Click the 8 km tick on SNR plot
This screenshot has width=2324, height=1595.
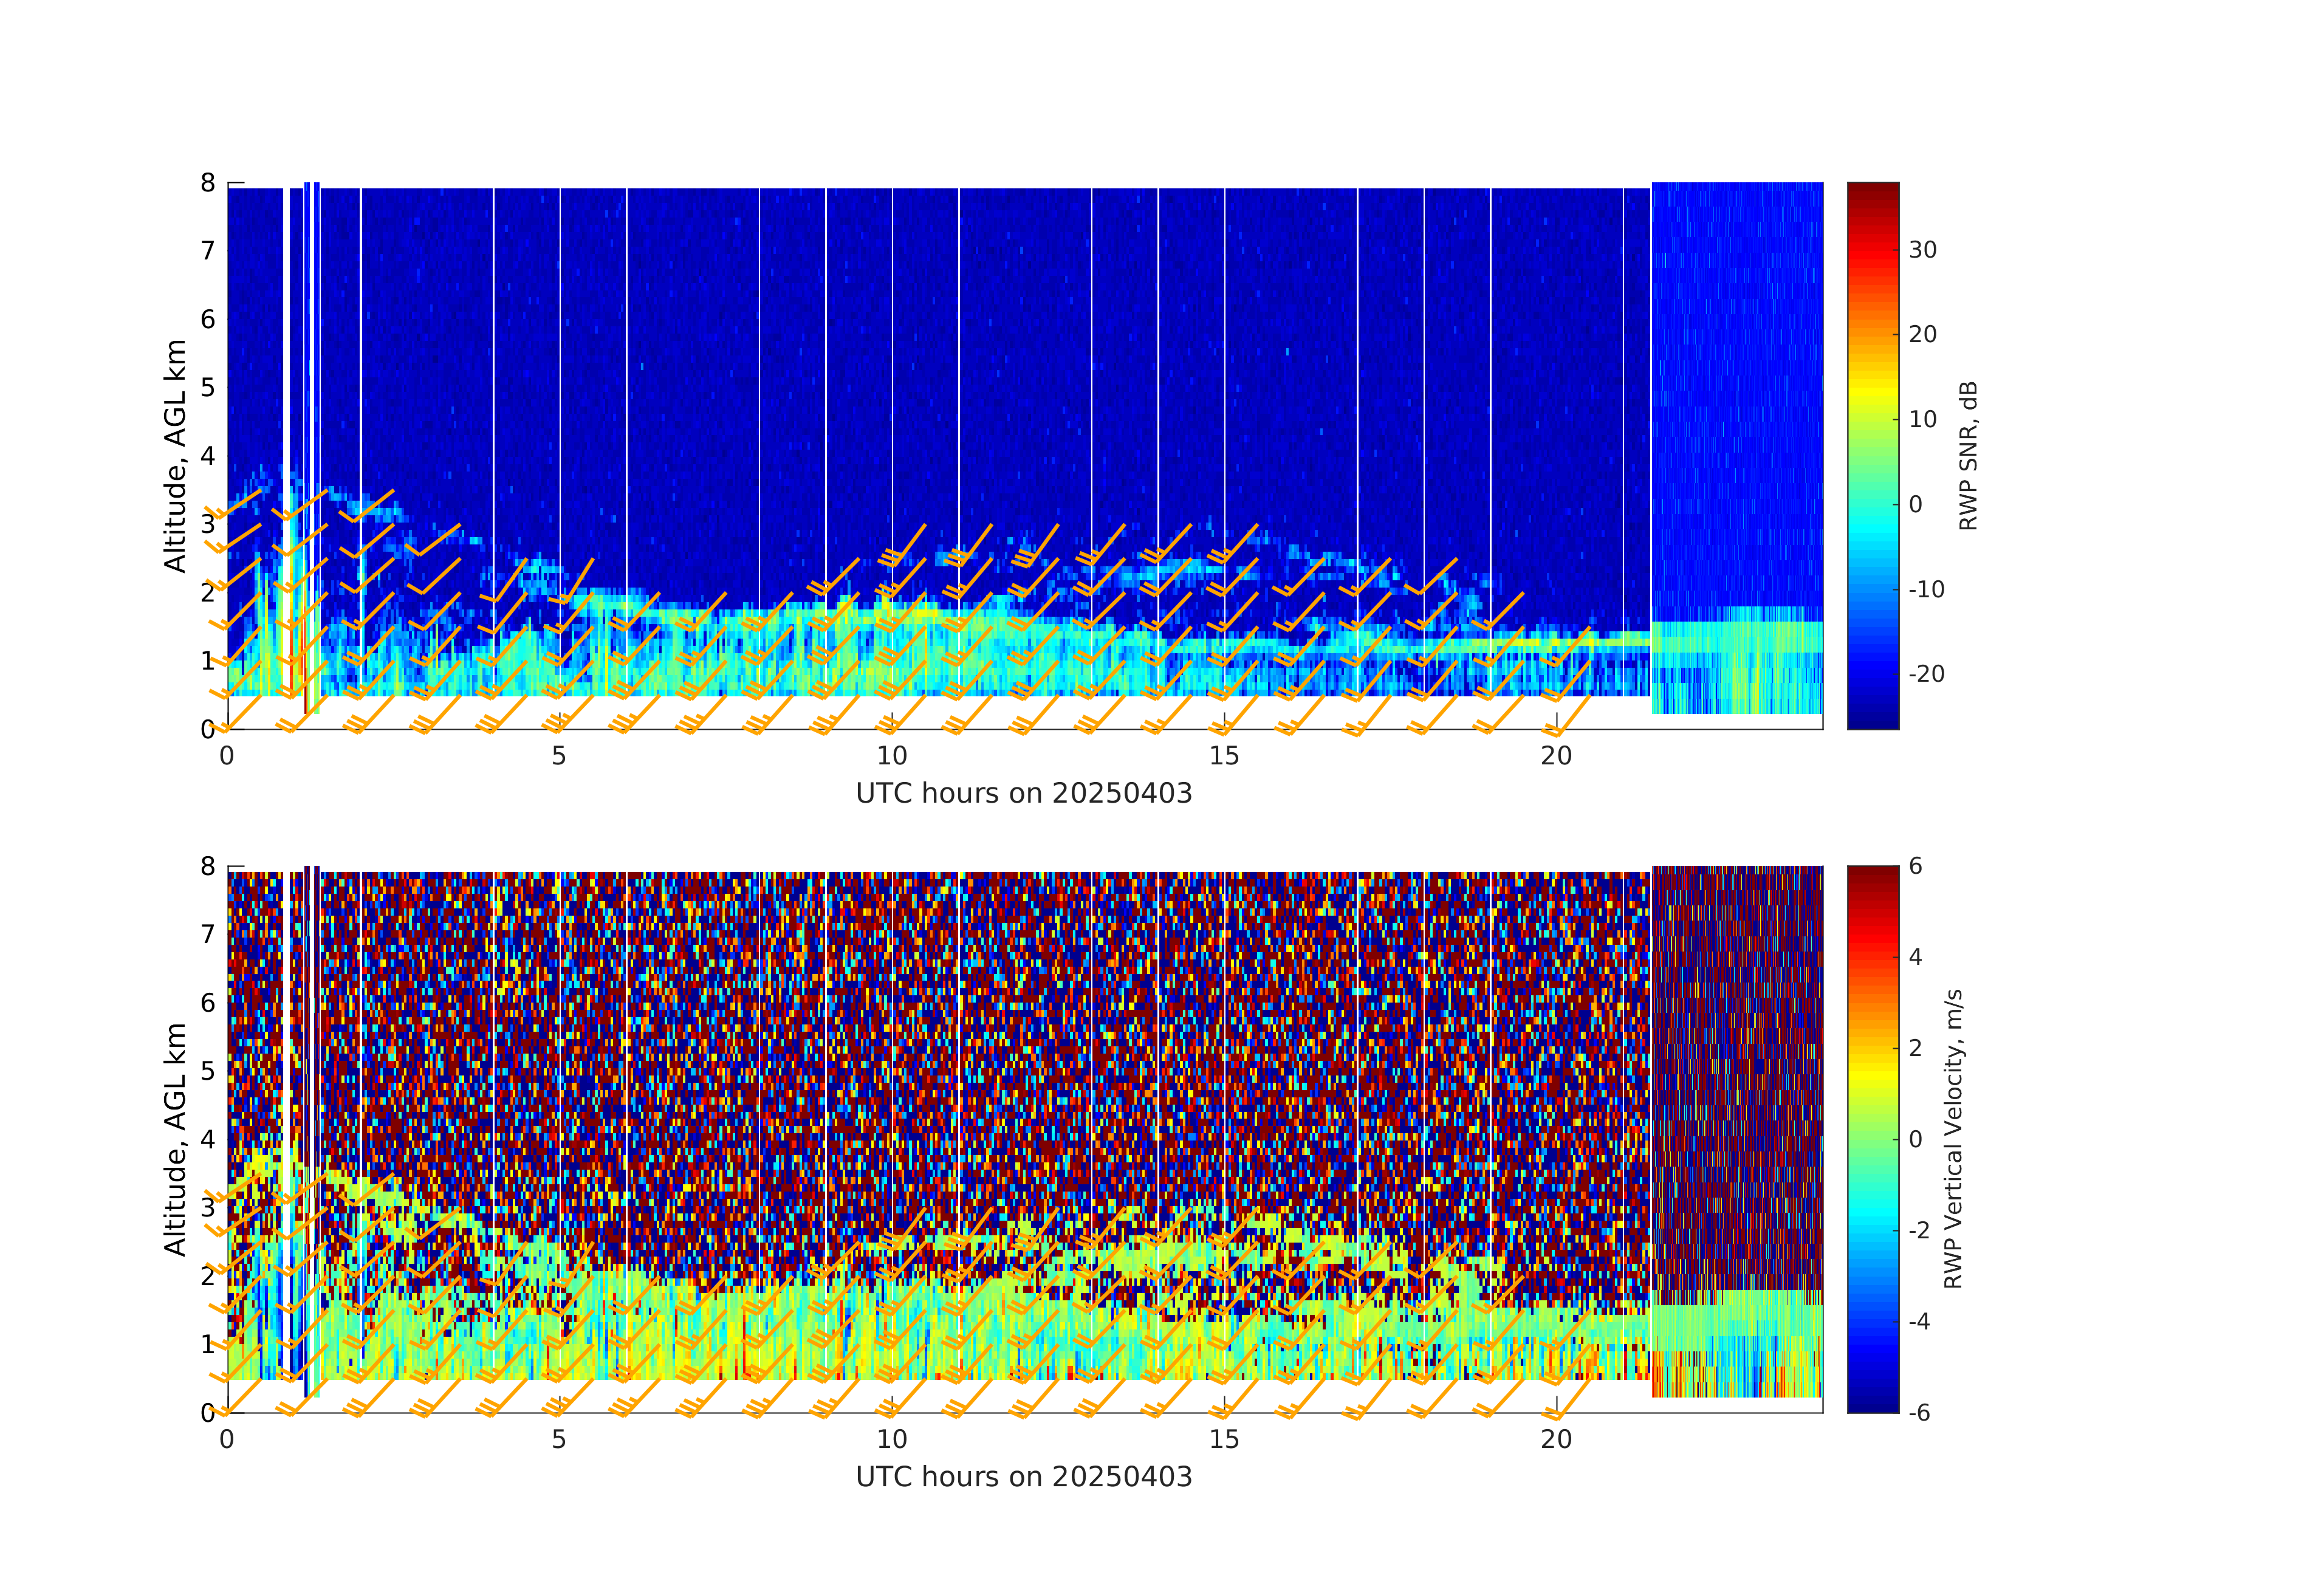[x=208, y=183]
